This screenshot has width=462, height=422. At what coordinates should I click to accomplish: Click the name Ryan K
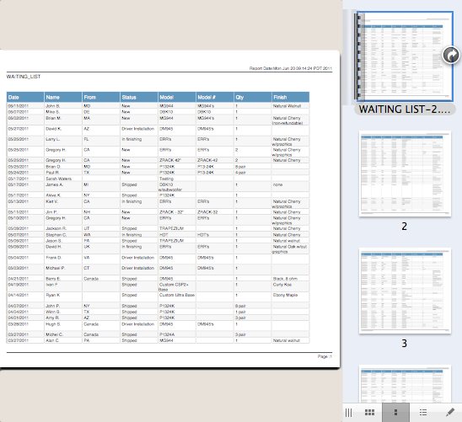click(53, 295)
